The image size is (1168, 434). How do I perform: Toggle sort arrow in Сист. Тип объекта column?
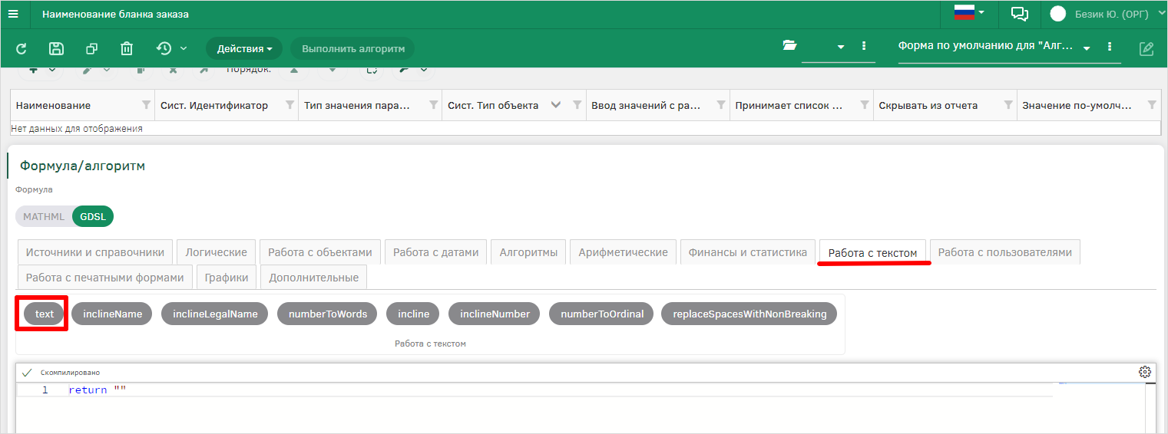(557, 105)
